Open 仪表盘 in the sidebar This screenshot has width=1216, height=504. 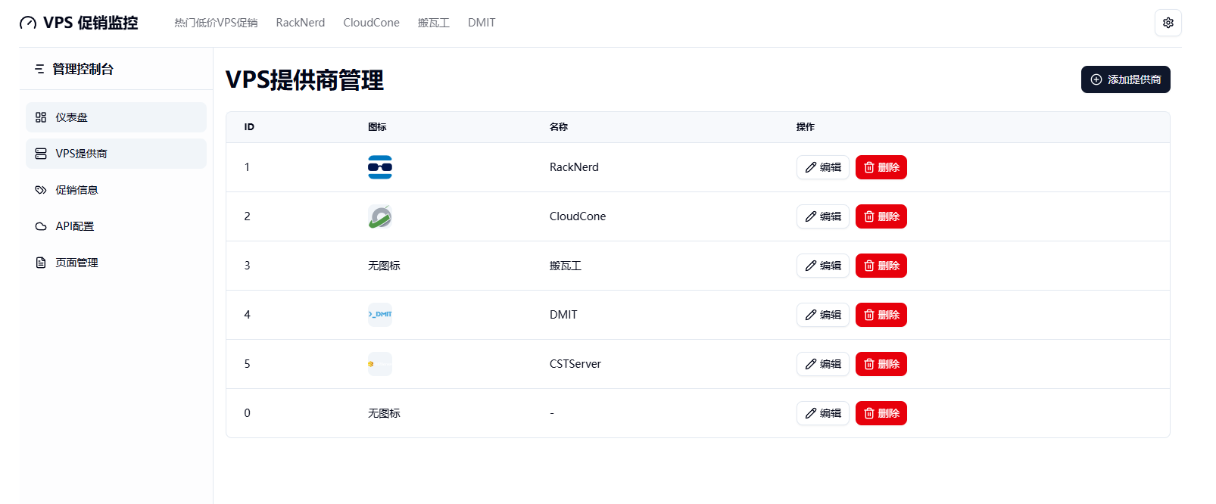[116, 117]
